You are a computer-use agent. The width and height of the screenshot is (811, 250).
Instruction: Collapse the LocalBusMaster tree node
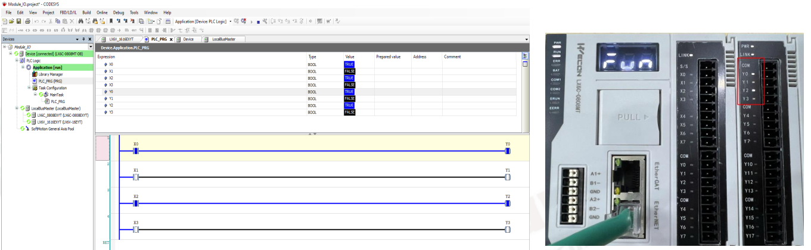pyautogui.click(x=17, y=108)
